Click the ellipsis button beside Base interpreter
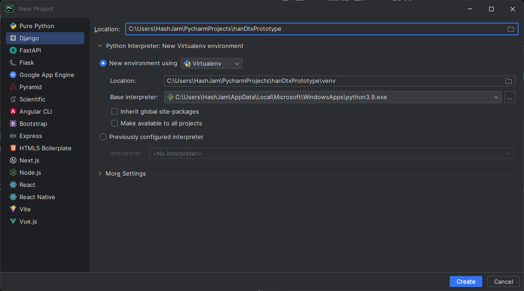Viewport: 524px width, 291px height. pyautogui.click(x=509, y=97)
